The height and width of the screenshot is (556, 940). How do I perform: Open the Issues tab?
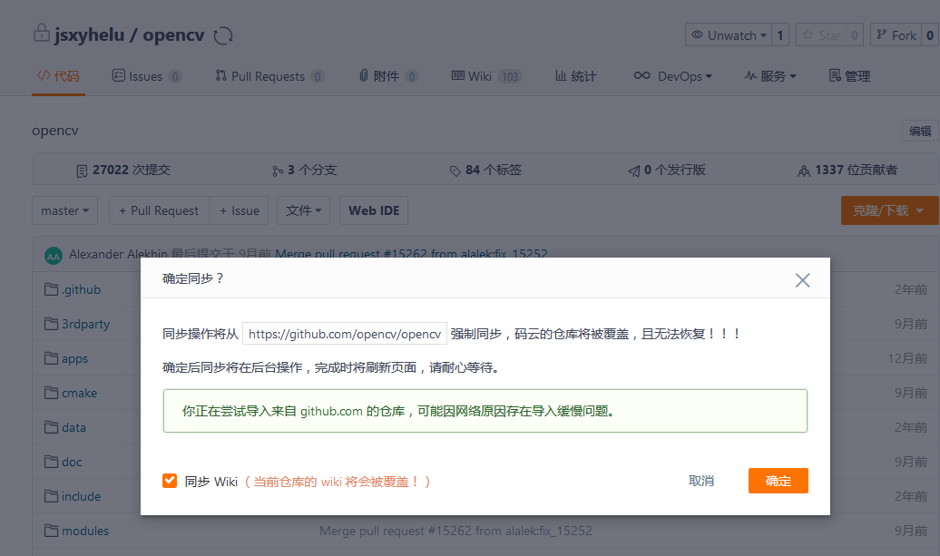click(146, 76)
